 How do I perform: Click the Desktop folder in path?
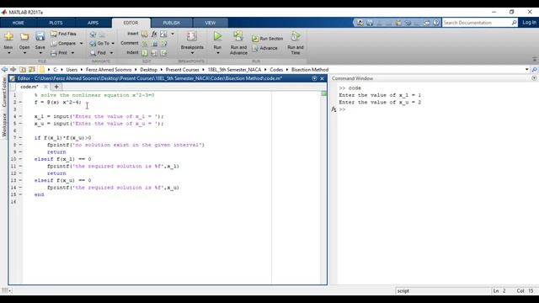148,69
